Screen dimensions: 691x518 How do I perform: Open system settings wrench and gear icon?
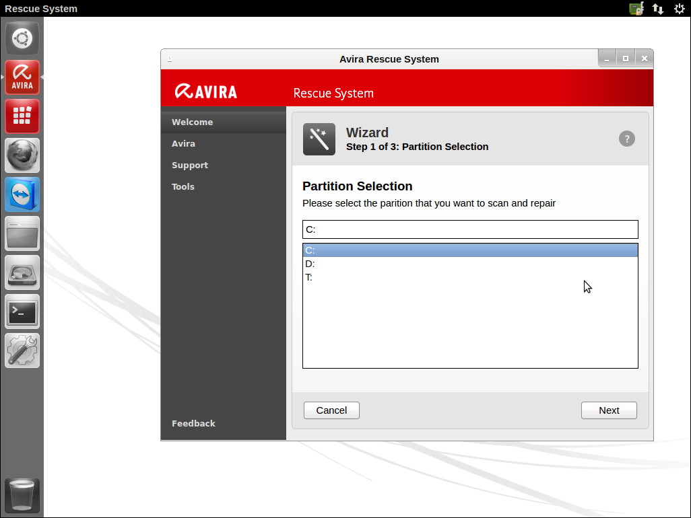pyautogui.click(x=22, y=350)
